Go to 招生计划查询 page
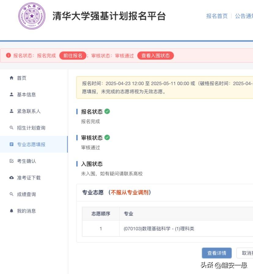The width and height of the screenshot is (253, 274). click(x=34, y=128)
